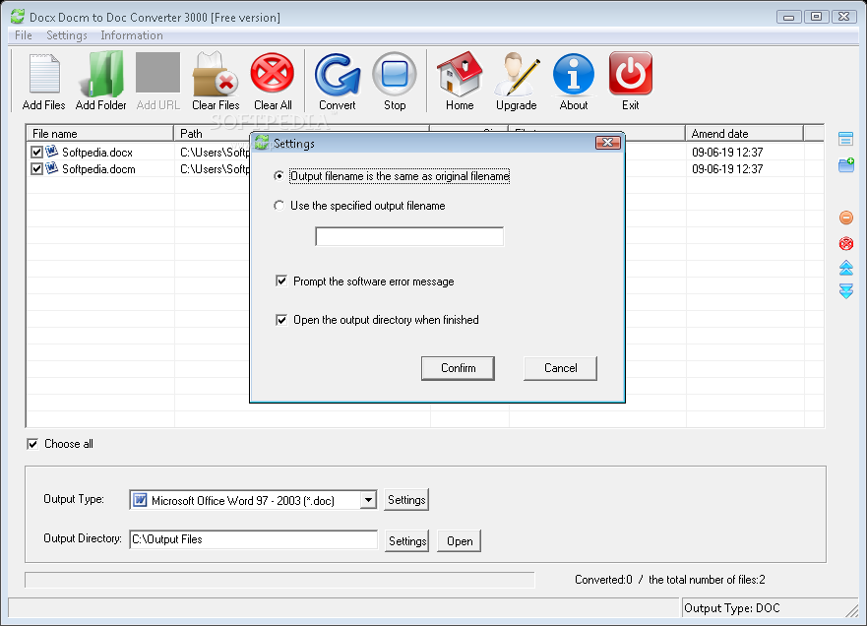
Task: Click the Word icon beside Softpedia.docx
Action: pyautogui.click(x=52, y=151)
